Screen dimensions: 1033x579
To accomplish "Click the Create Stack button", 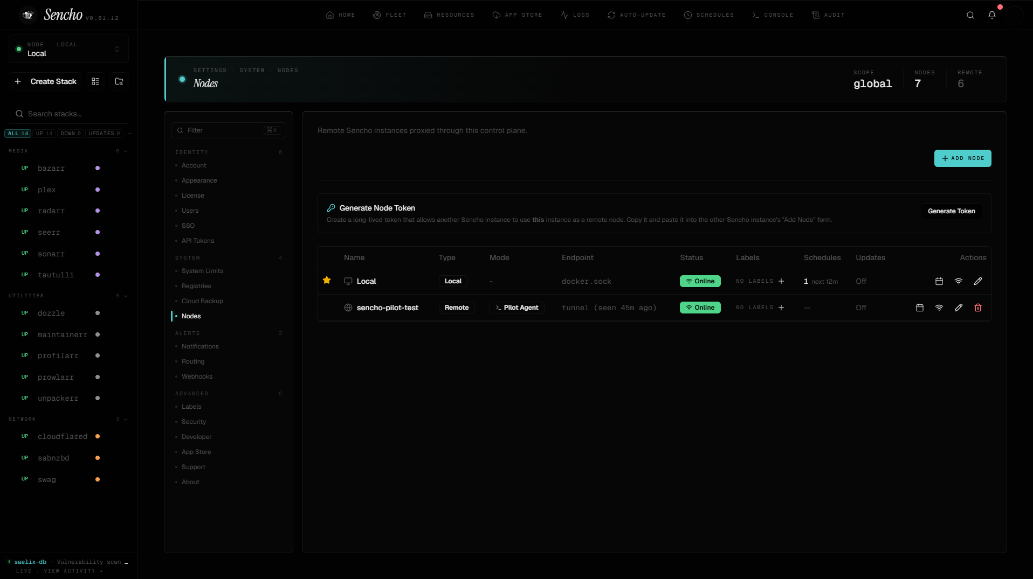I will 45,81.
